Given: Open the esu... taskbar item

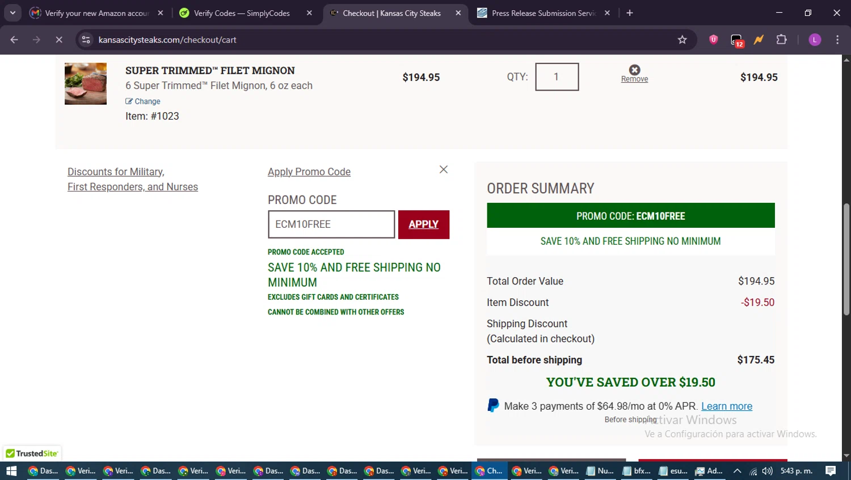Looking at the screenshot, I should [x=673, y=471].
